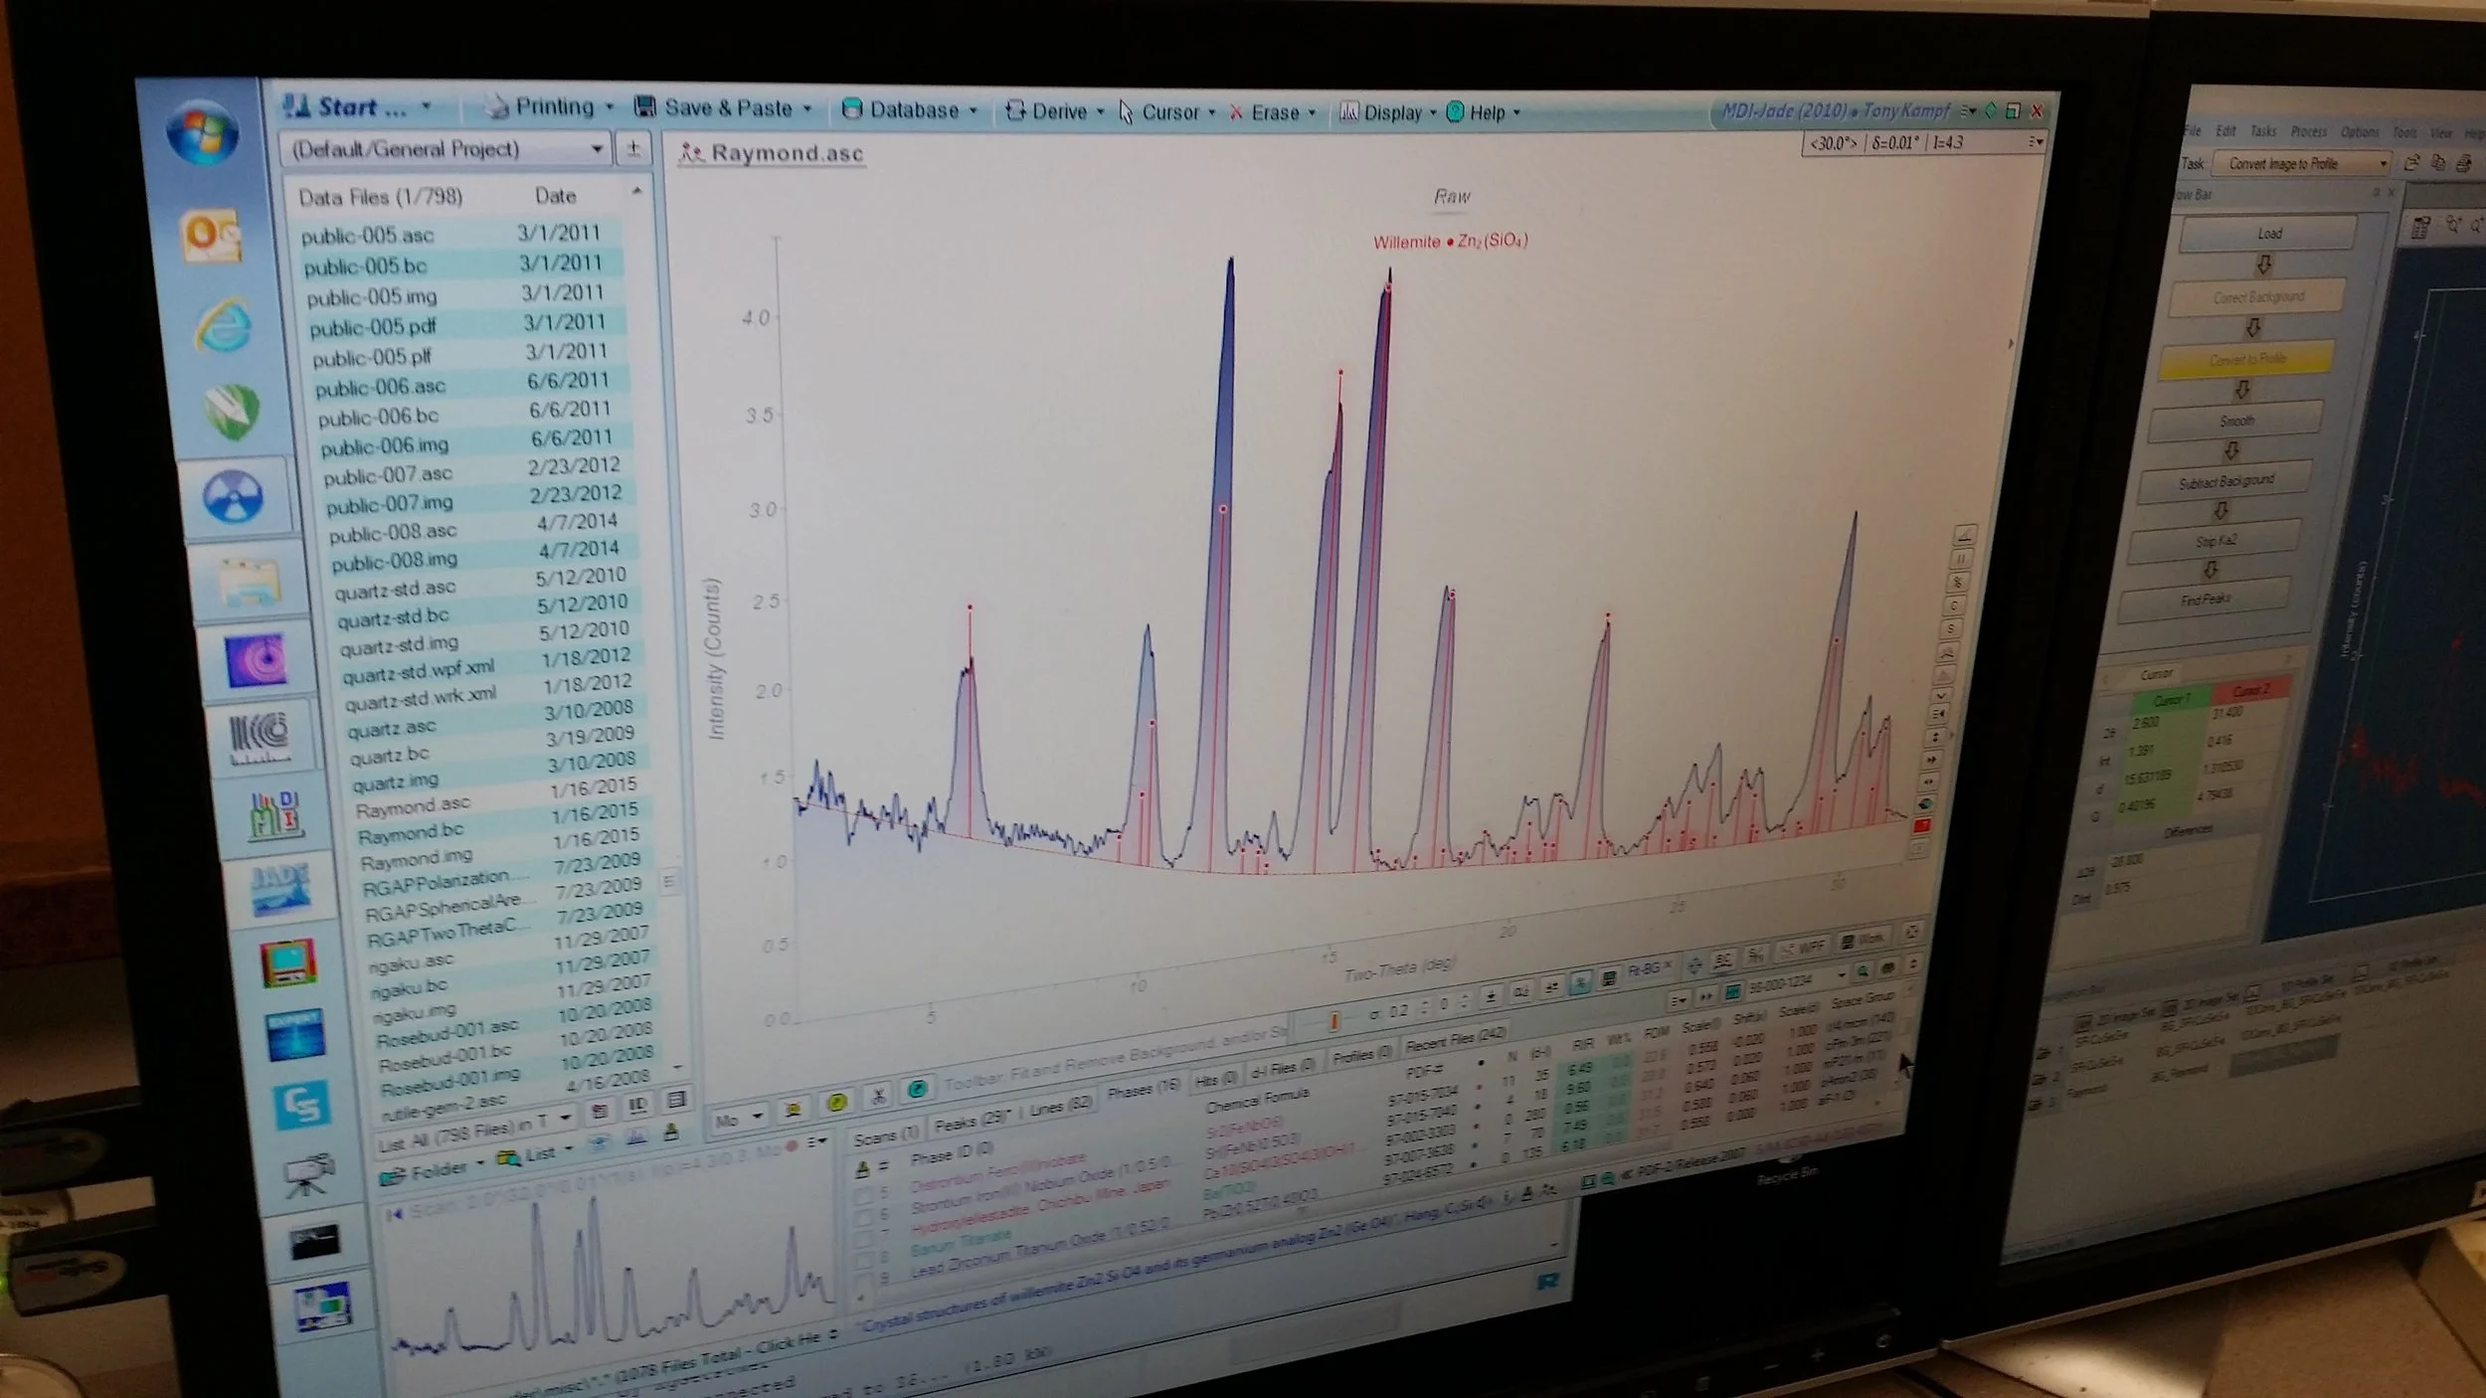Tick the checkbox for Lead Zirconium Titanium Oxide
This screenshot has width=2486, height=1398.
pos(863,1280)
